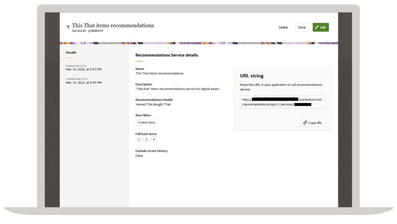Click the URL string panel heading

point(252,76)
